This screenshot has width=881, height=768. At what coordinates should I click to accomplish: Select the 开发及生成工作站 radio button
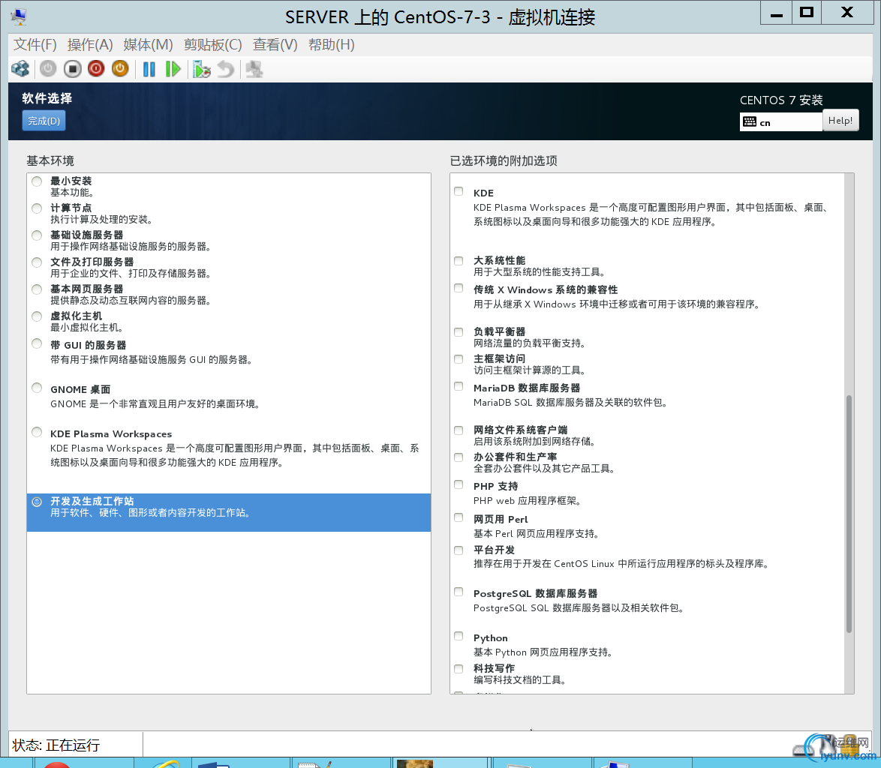tap(37, 501)
